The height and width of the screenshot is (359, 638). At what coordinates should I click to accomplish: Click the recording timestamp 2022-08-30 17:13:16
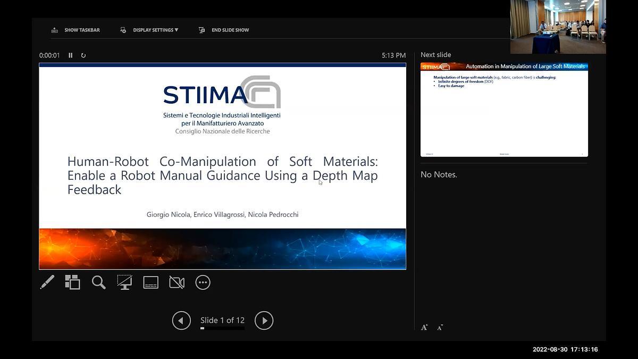coord(565,349)
